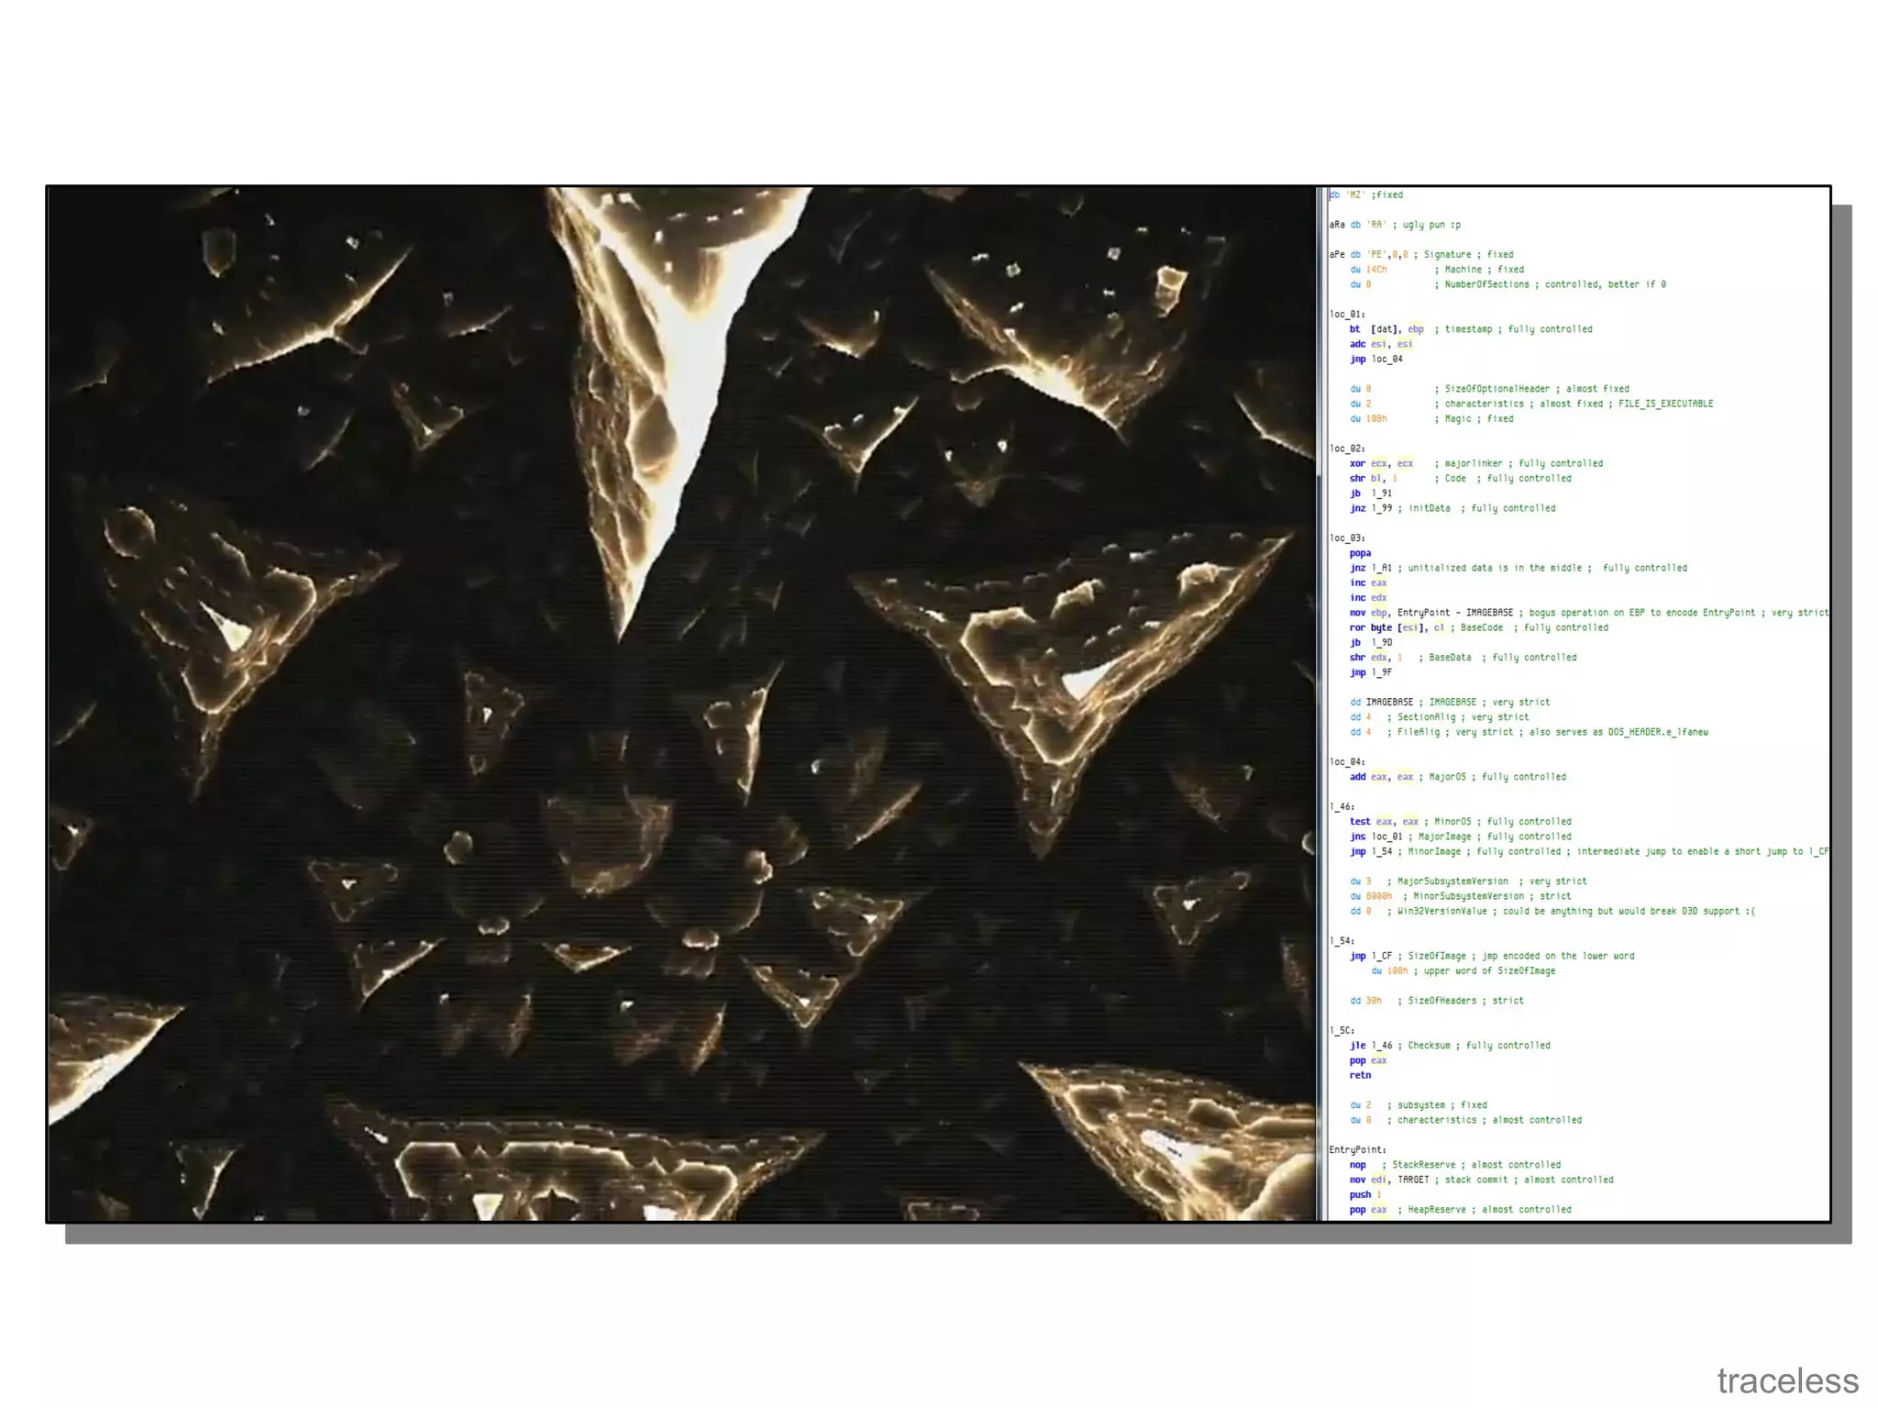Viewport: 1878px width, 1408px height.
Task: Click the 'traceless' caption text
Action: tap(1787, 1380)
